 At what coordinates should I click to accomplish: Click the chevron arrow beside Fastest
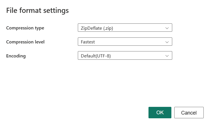point(167,42)
